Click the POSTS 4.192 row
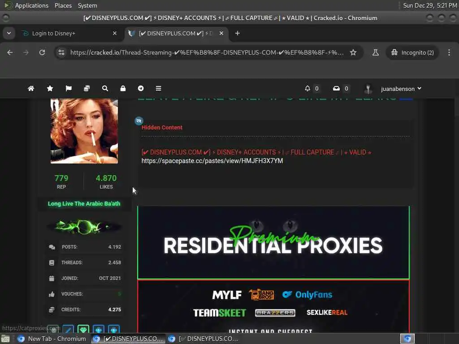The height and width of the screenshot is (344, 459). point(84,247)
